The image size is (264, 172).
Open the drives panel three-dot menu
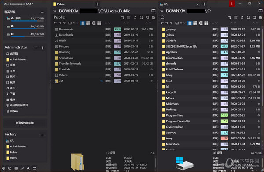42,12
